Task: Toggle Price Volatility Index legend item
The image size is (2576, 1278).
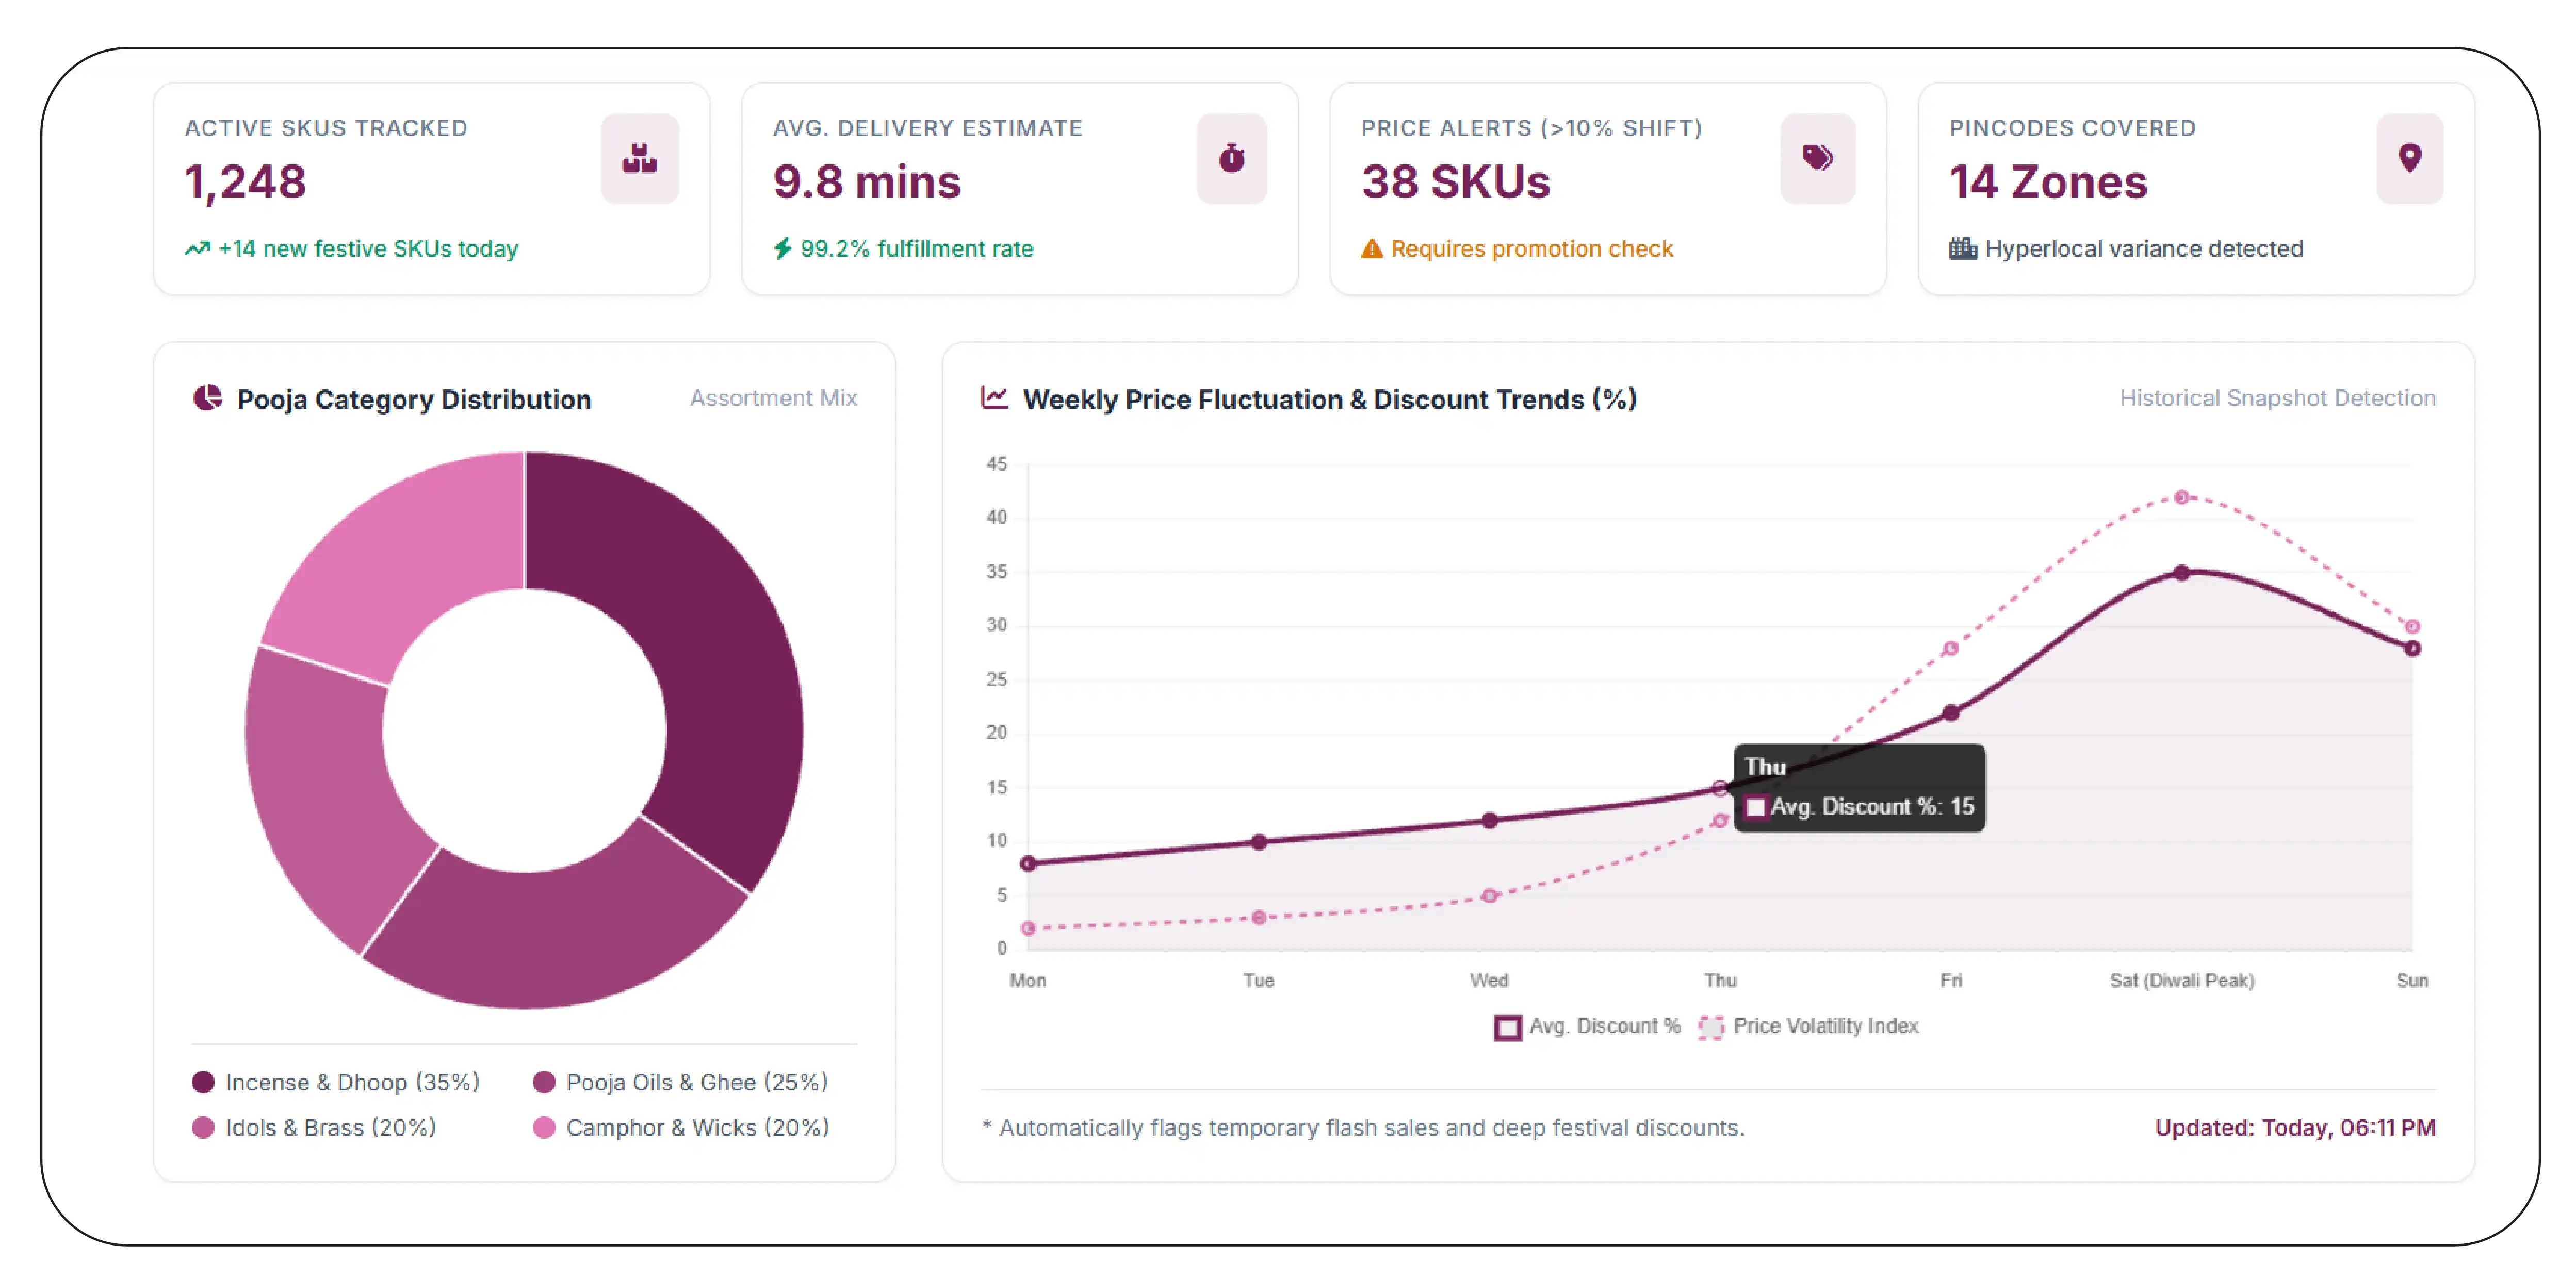Action: click(1808, 1026)
